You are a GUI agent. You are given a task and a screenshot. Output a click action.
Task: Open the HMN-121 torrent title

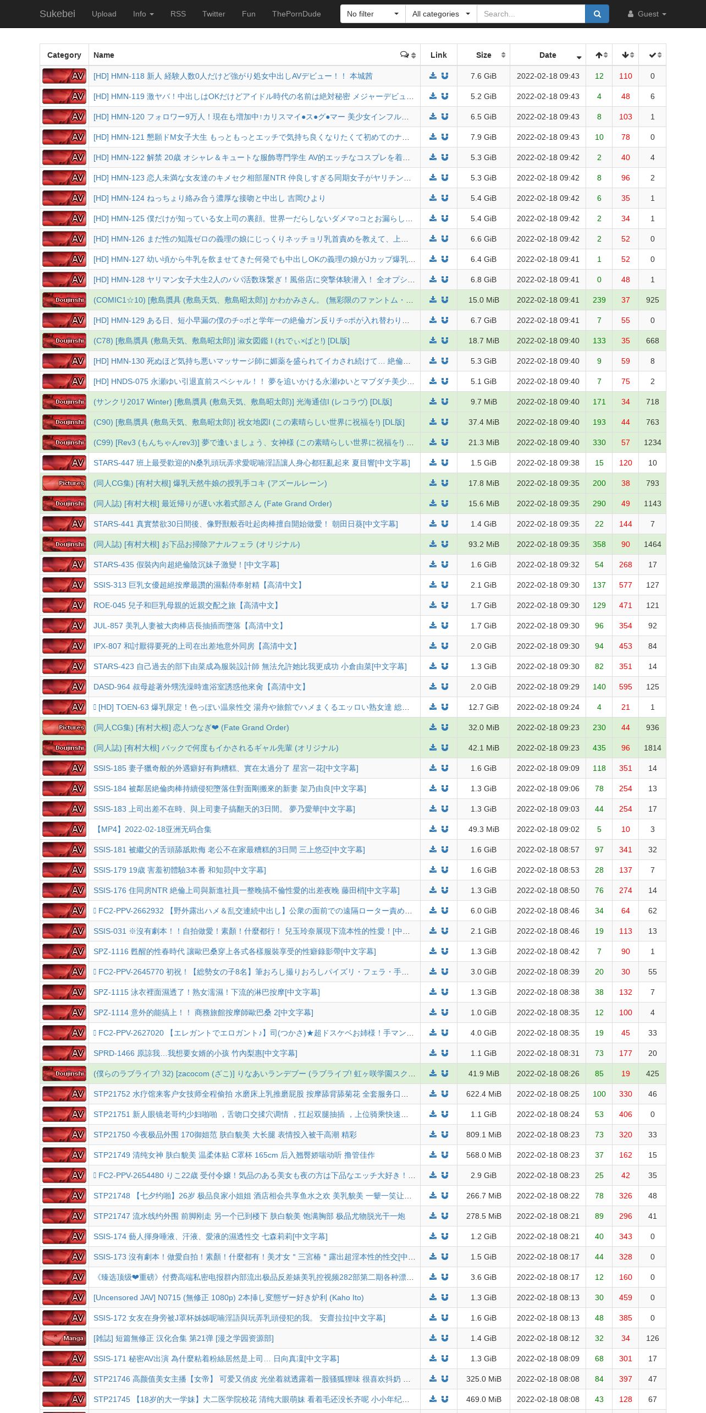[251, 137]
